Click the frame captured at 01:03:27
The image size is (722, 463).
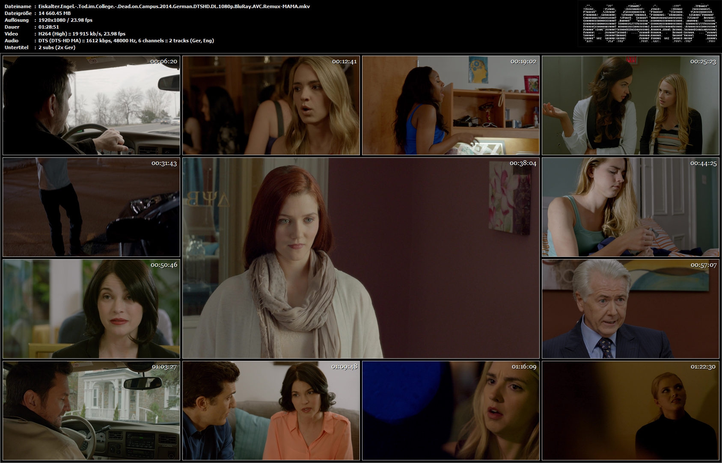[91, 410]
